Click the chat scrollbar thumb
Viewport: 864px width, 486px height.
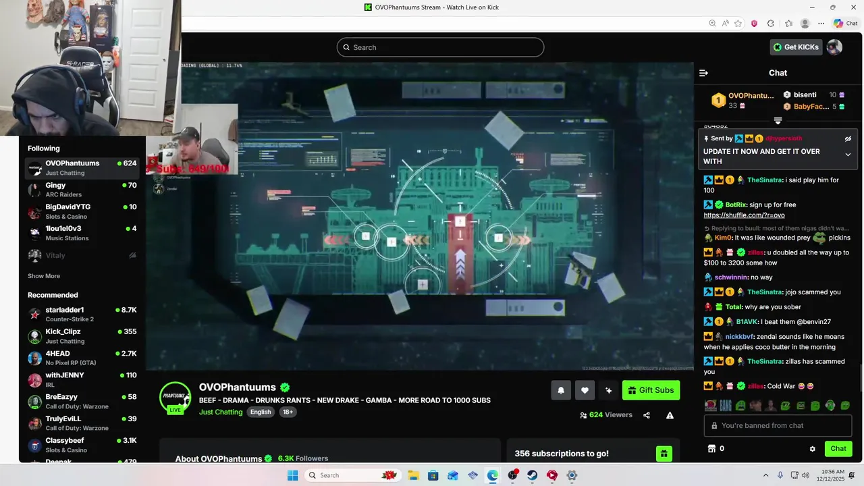[860, 378]
